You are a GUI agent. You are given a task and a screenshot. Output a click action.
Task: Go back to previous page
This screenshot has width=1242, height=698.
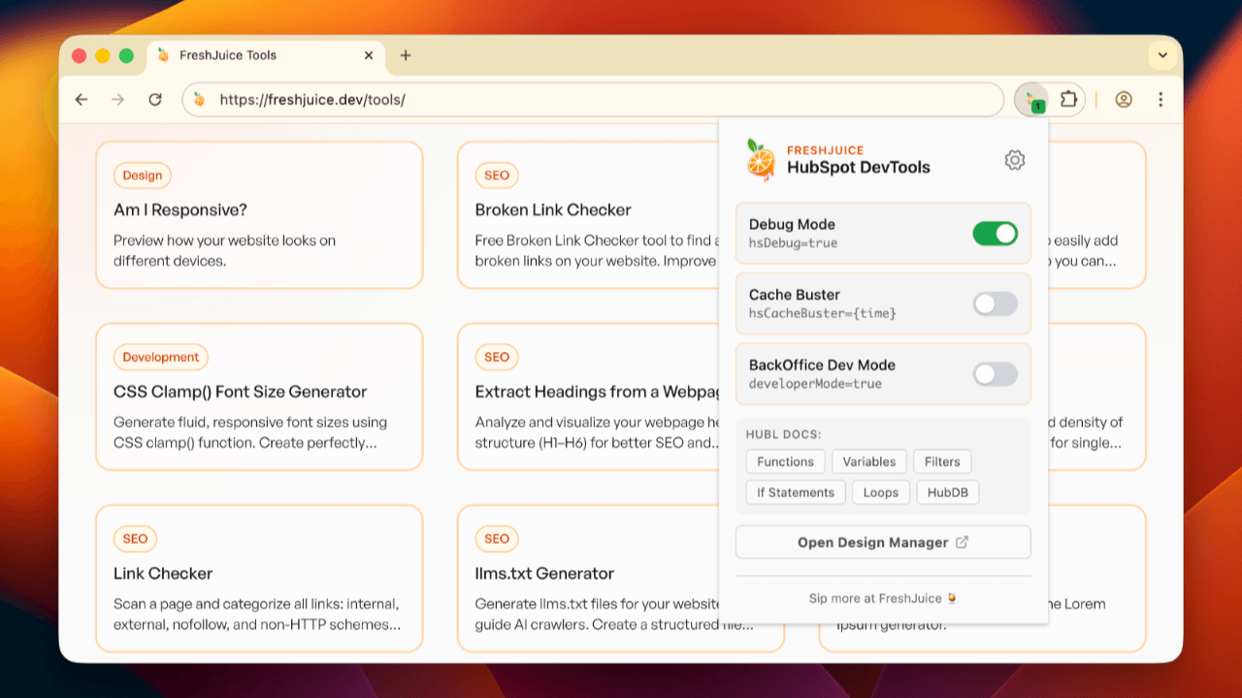[x=82, y=99]
